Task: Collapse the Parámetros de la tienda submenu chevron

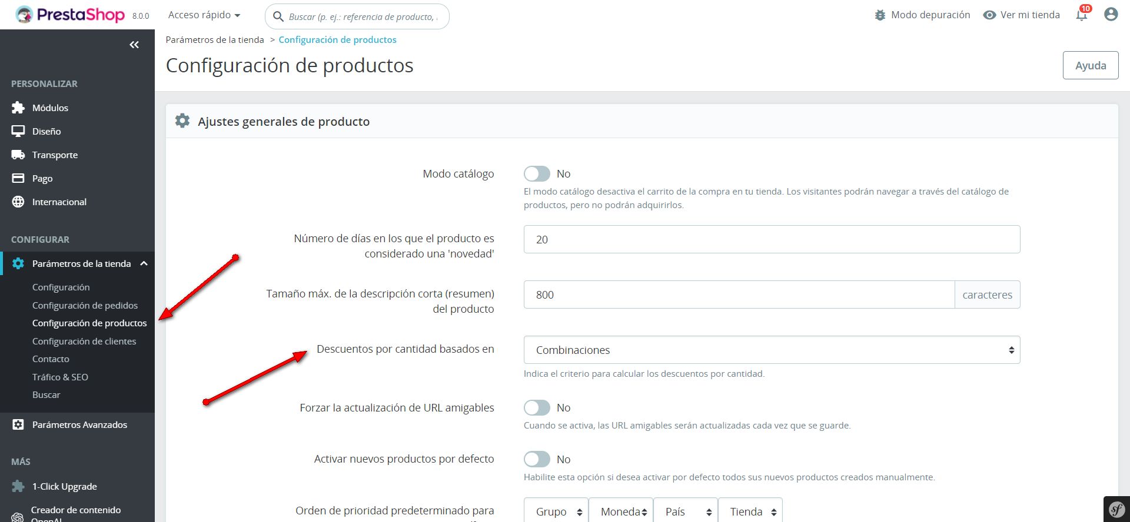Action: tap(144, 263)
